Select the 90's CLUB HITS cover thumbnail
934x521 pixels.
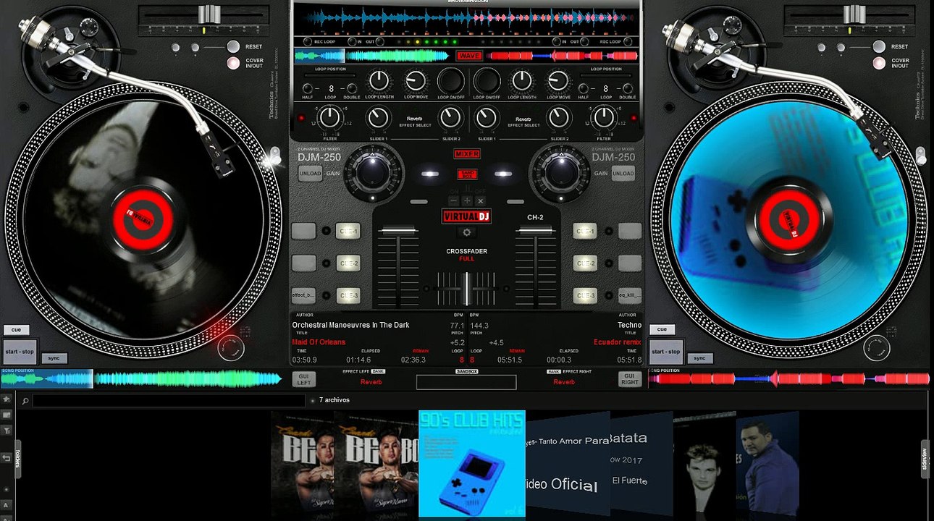pyautogui.click(x=472, y=464)
